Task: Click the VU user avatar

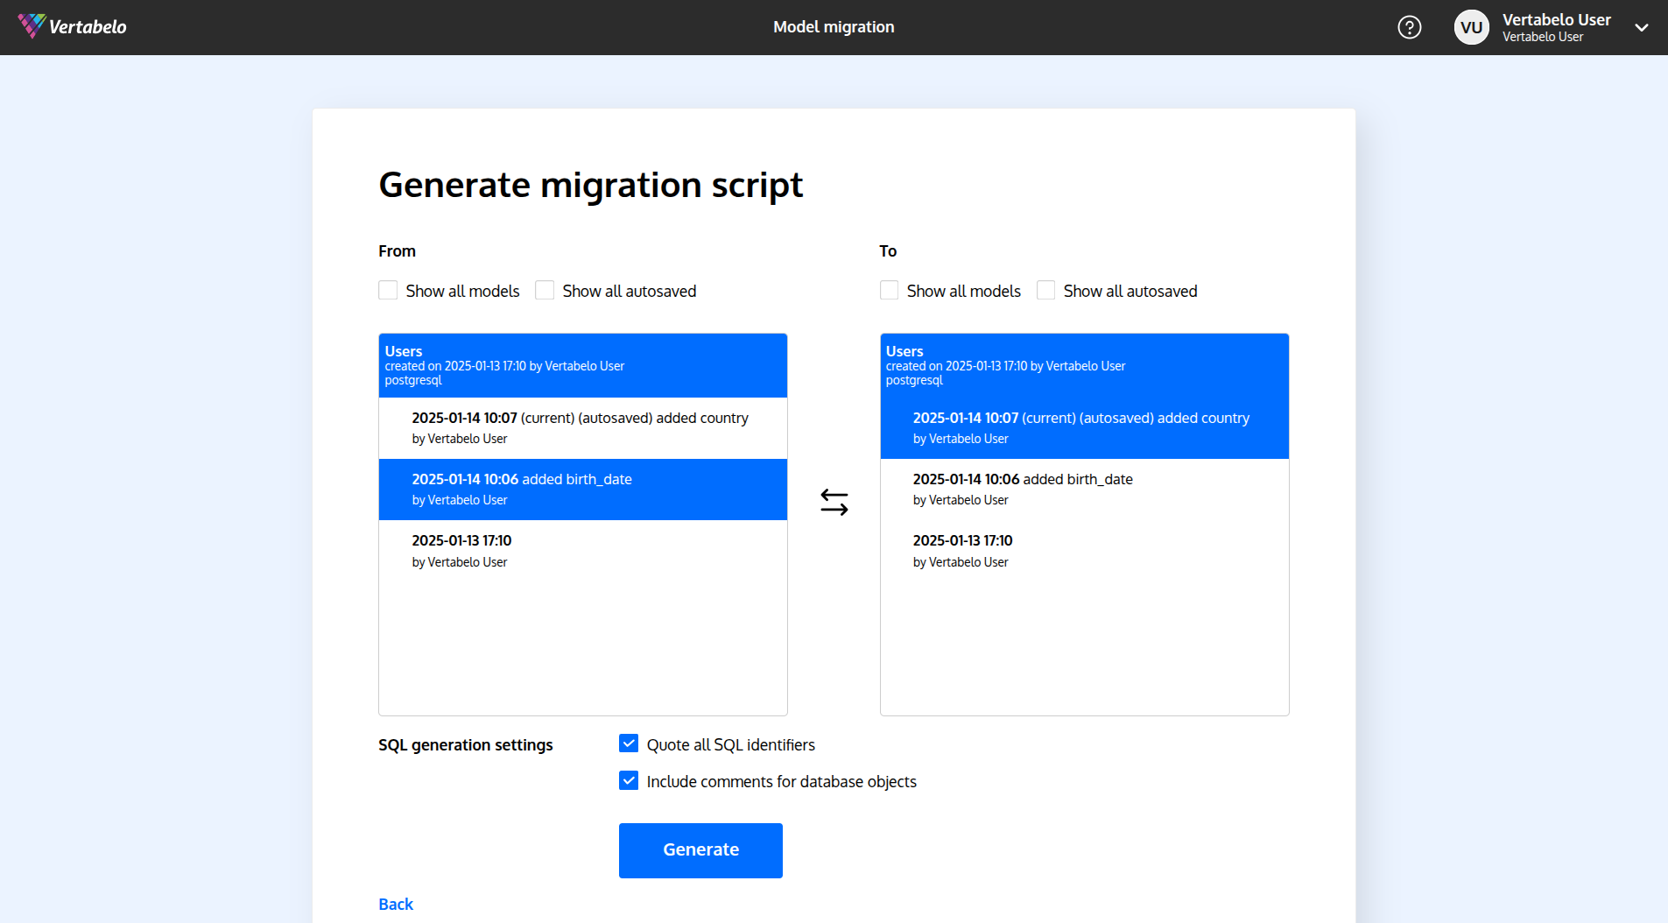Action: tap(1471, 27)
